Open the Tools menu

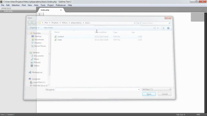[x=43, y=5]
